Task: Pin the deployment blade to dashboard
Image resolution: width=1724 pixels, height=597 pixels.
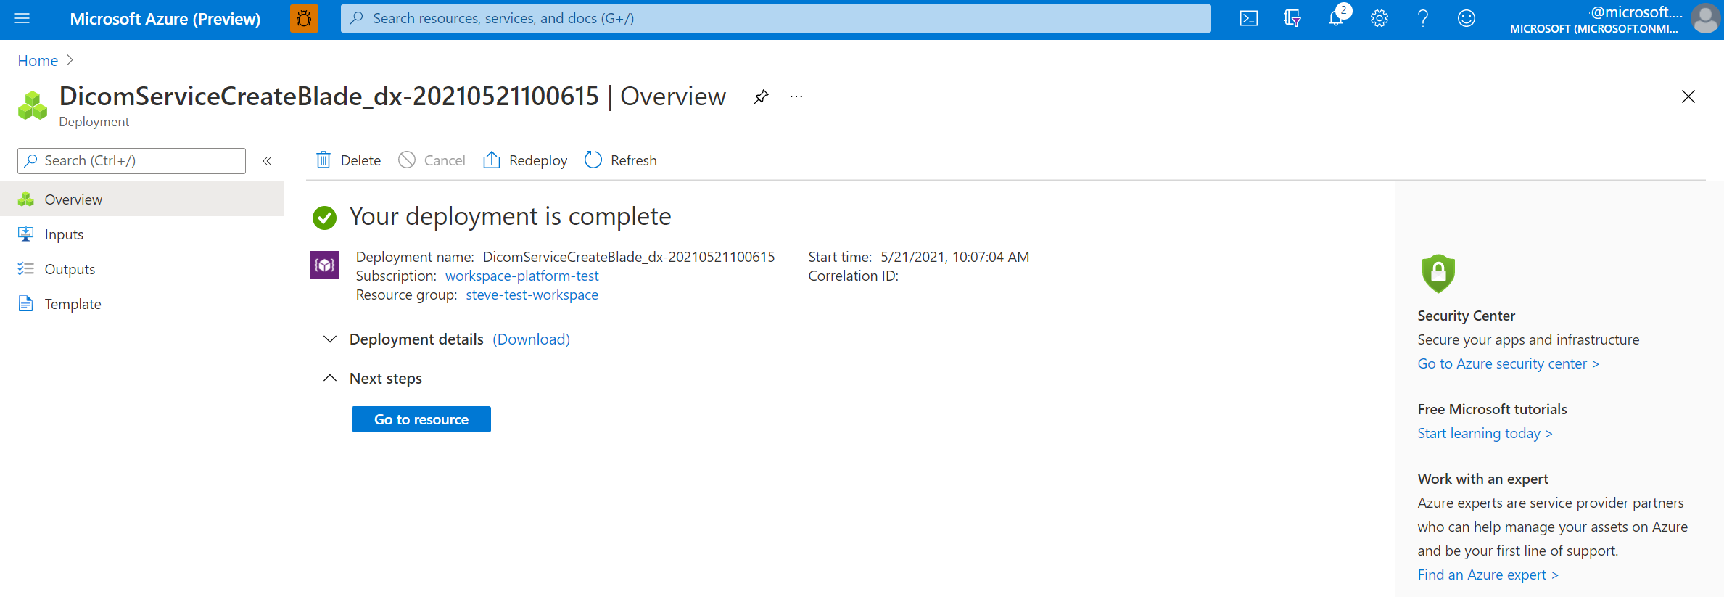Action: pyautogui.click(x=761, y=96)
